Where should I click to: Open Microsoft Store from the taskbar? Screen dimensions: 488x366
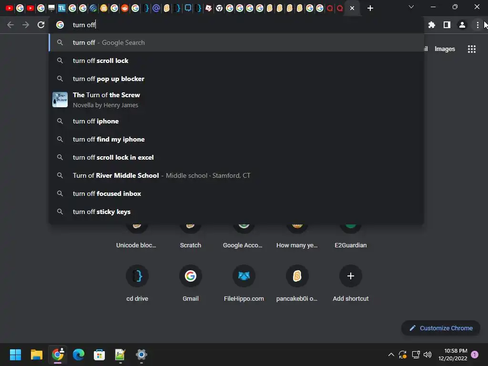pos(99,355)
